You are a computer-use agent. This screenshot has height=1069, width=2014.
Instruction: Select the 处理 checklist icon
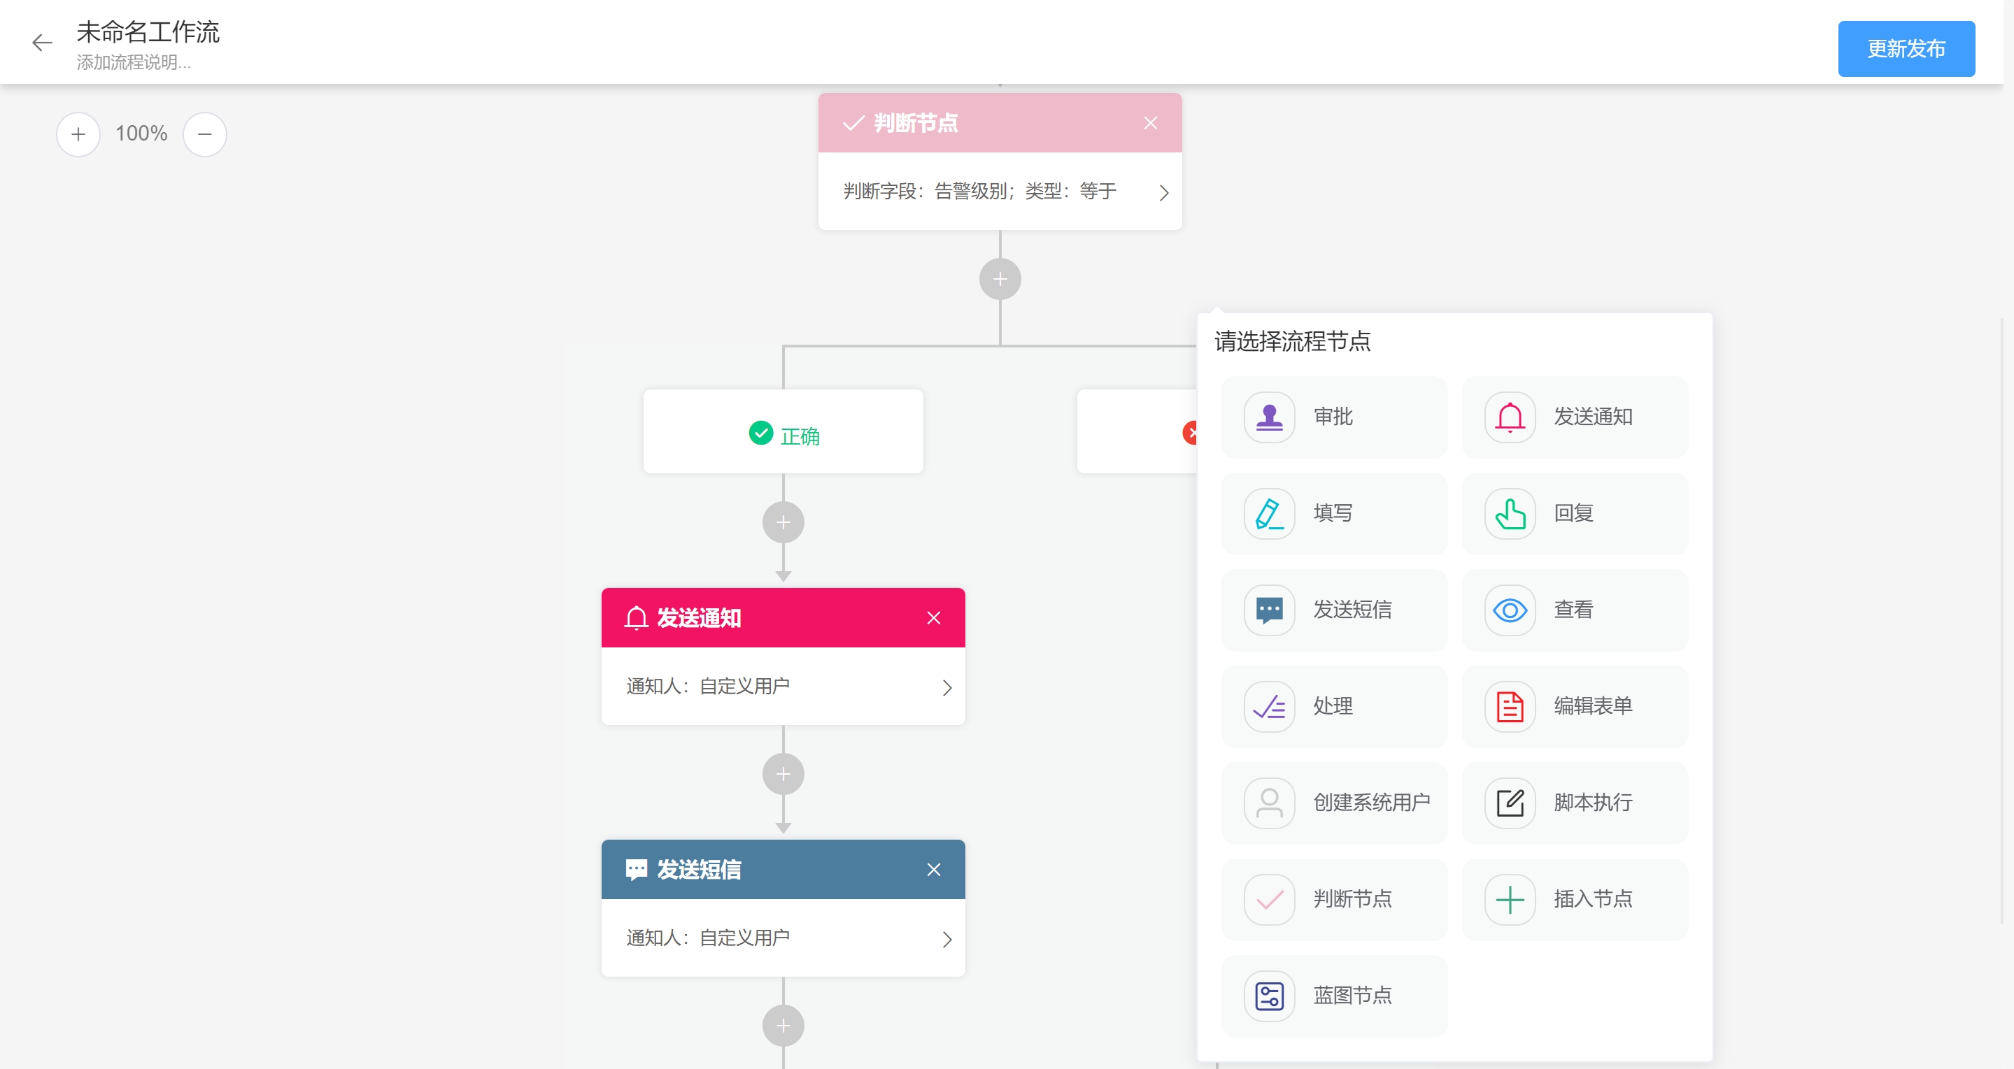1269,706
